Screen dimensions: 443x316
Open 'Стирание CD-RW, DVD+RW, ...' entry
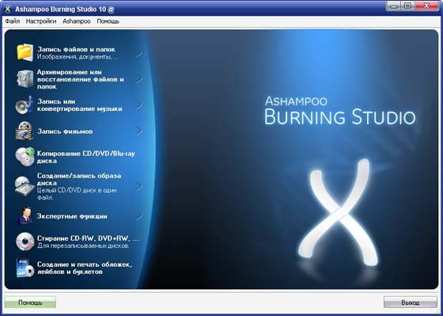tap(88, 238)
